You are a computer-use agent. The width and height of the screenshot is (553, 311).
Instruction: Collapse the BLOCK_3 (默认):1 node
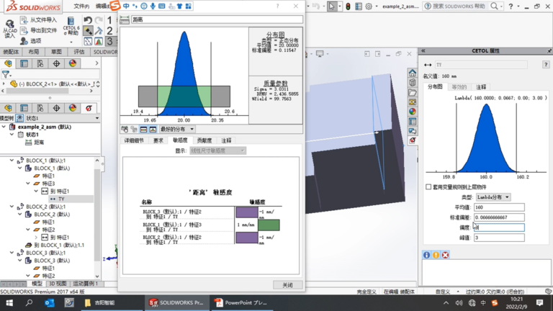(12, 253)
